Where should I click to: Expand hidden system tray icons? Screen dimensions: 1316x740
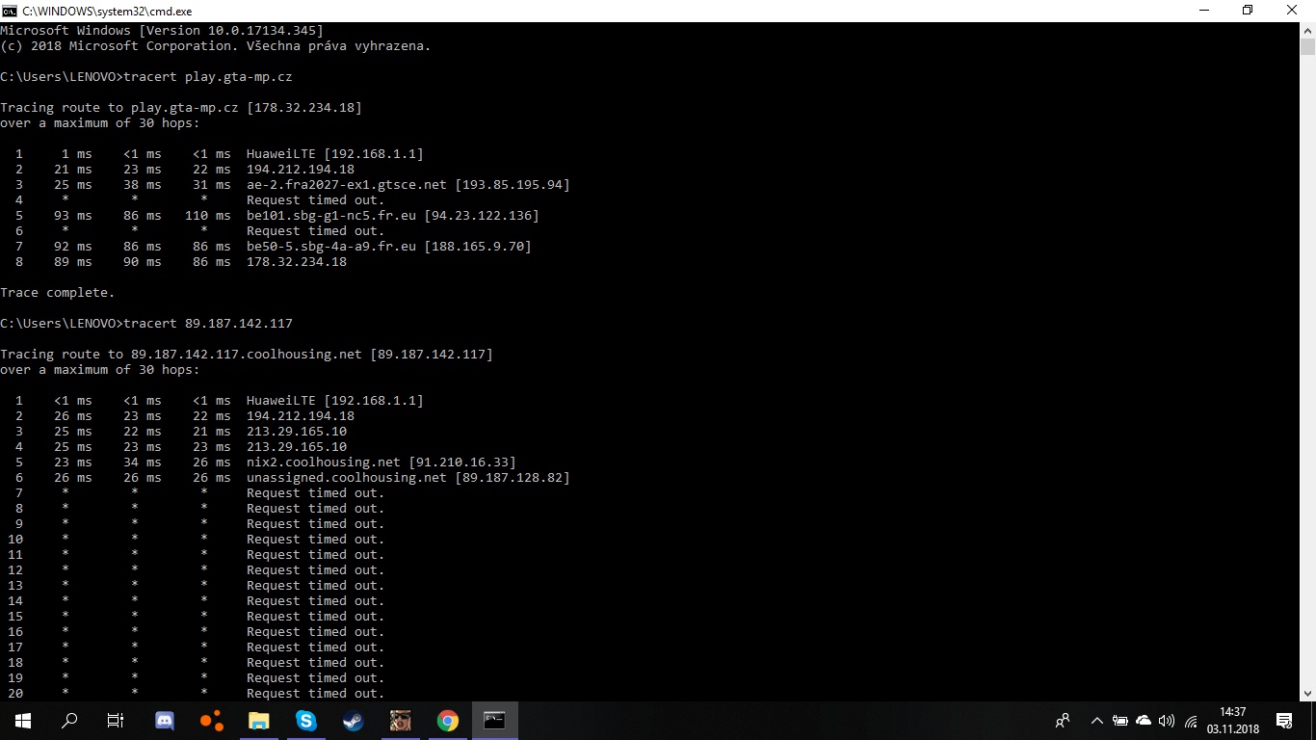(x=1096, y=721)
